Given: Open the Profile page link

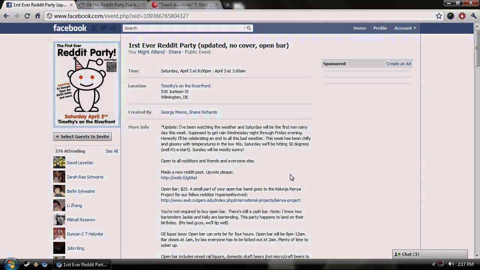Looking at the screenshot, I should tap(380, 28).
